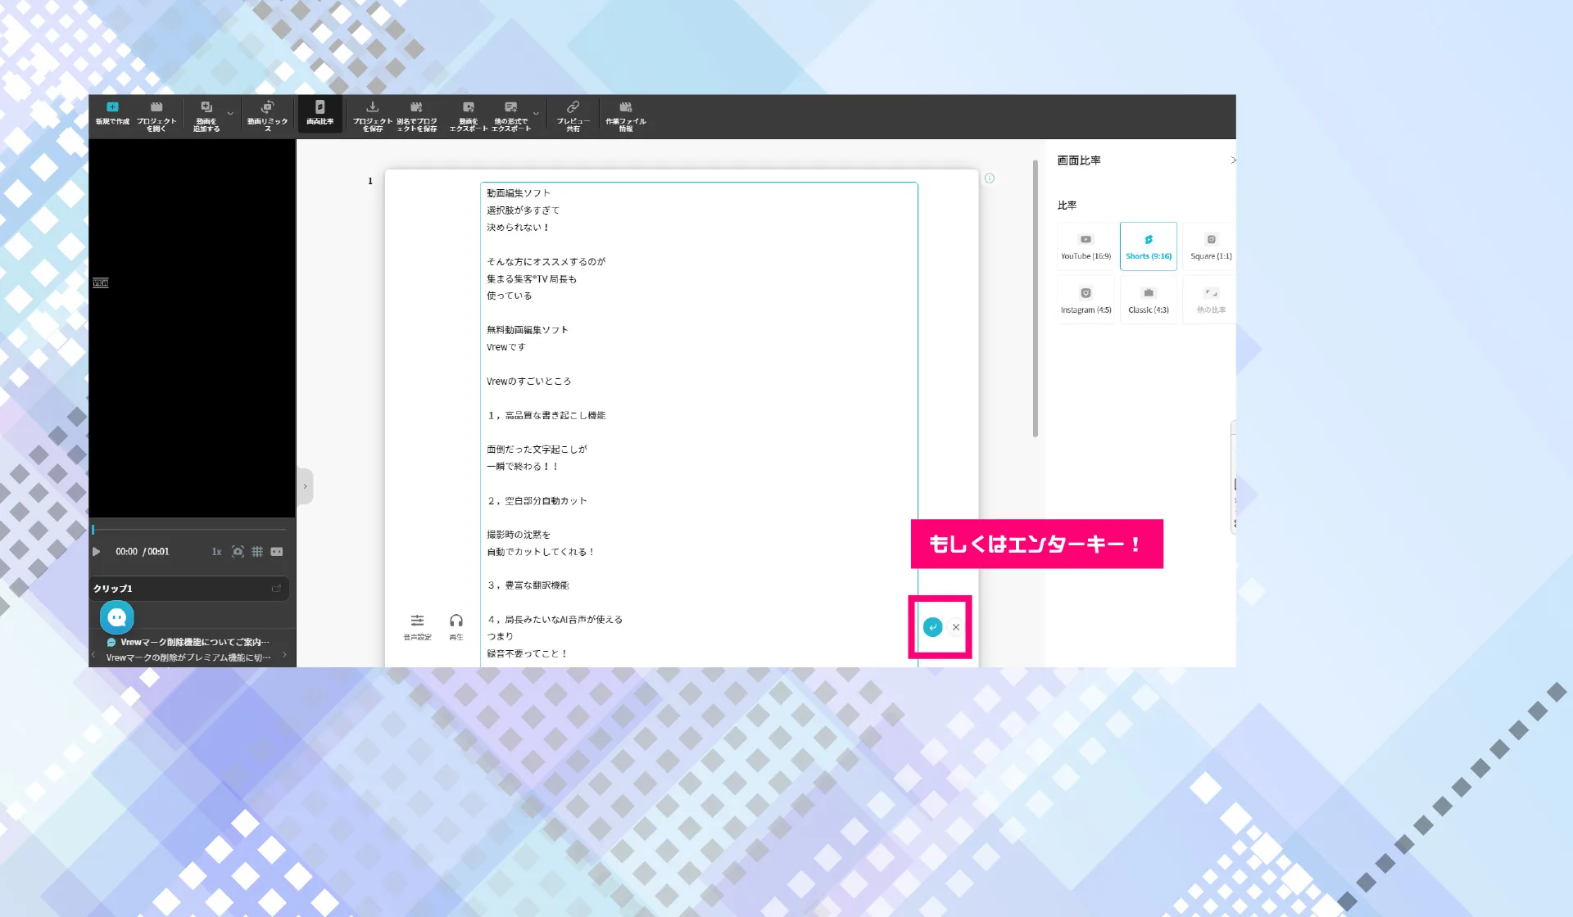Toggle grid overlay icon in the player

tap(257, 552)
